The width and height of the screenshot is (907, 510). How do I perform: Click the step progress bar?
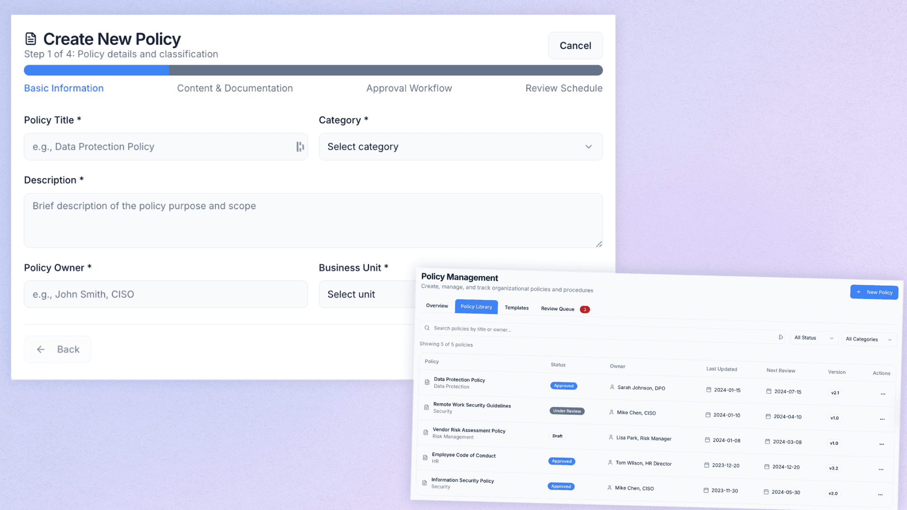point(313,70)
